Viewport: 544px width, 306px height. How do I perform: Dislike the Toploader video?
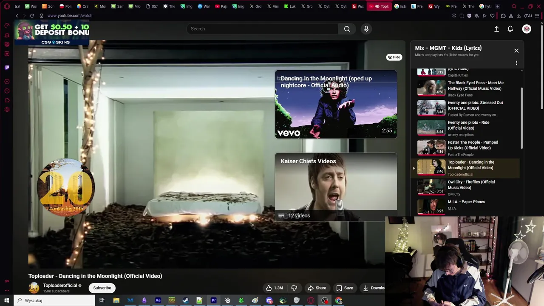[x=294, y=288]
